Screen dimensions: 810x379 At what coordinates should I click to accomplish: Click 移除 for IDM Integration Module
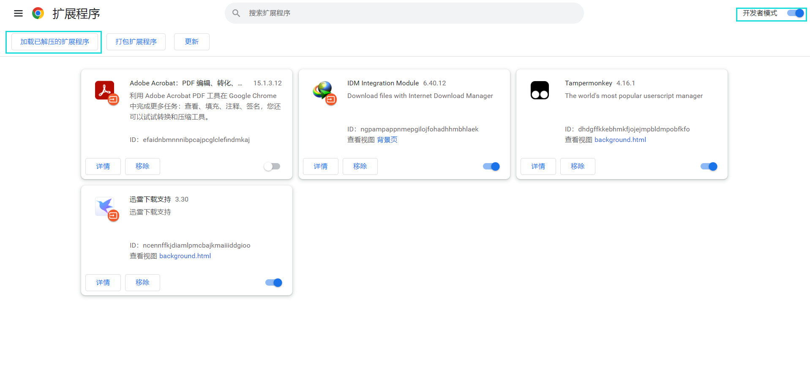(360, 166)
